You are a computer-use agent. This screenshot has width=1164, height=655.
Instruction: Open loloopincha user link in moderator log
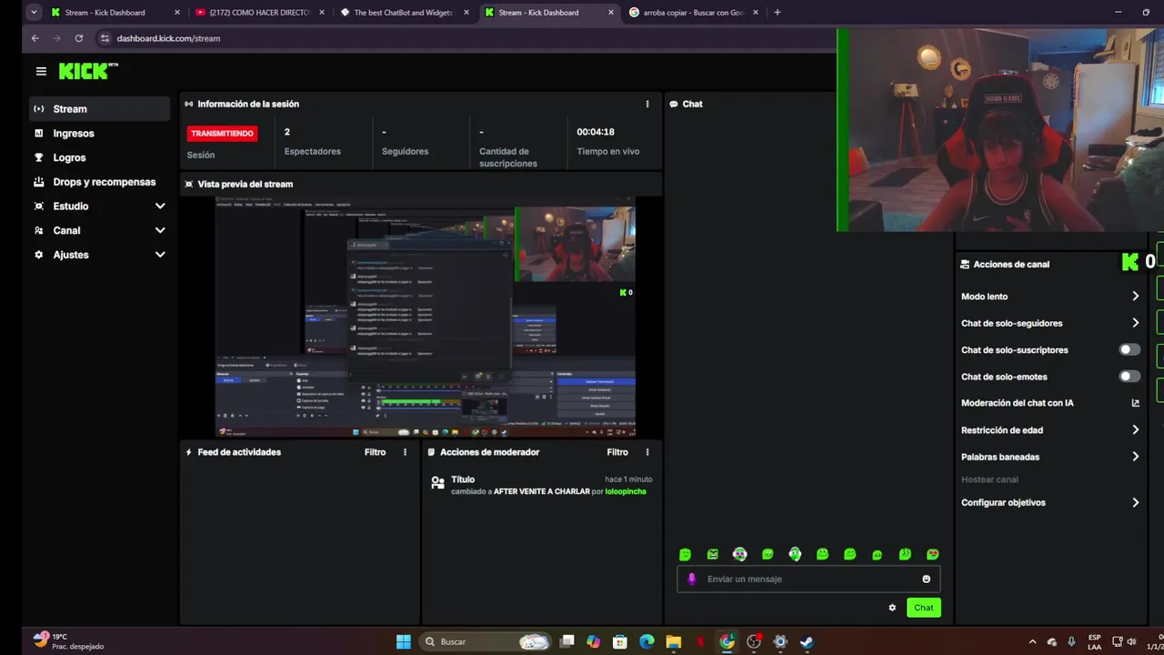pos(626,491)
